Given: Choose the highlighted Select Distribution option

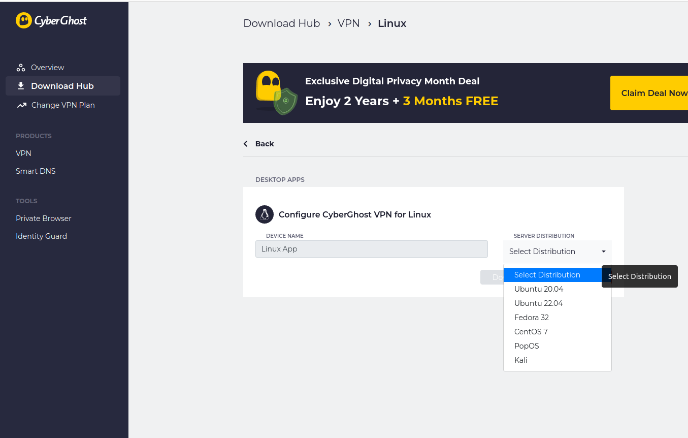Looking at the screenshot, I should 552,275.
